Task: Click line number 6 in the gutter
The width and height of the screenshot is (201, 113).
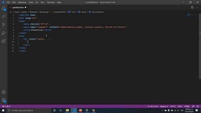Action: [13, 30]
